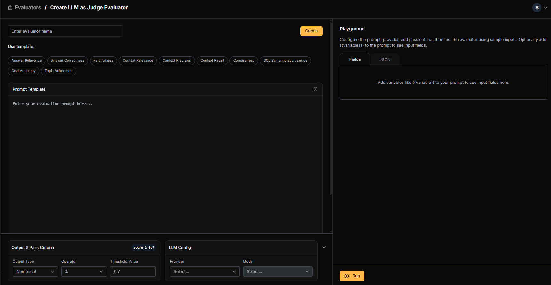Apply the Answer Relevance template
Screen dimensions: 551x285
[27, 61]
